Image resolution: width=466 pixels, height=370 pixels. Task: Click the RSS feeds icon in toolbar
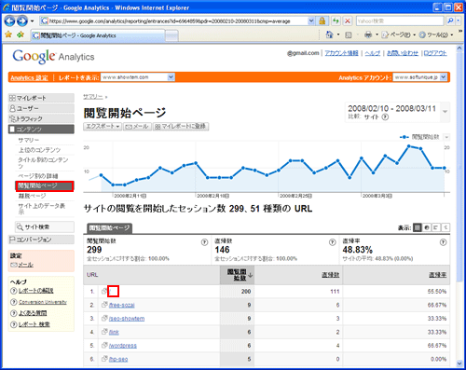coord(349,34)
